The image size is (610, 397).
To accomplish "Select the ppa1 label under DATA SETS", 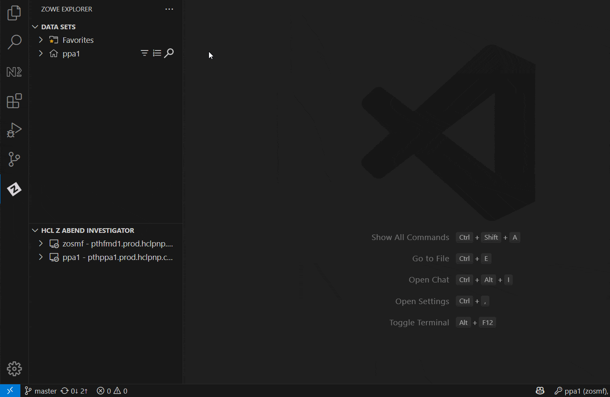I will pos(71,54).
